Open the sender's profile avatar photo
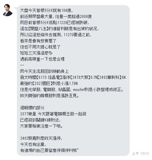This screenshot has width=152, height=160. tap(7, 10)
